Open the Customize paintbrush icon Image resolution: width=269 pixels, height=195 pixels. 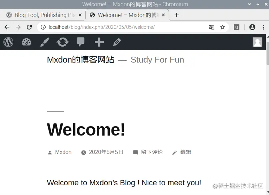(x=45, y=42)
